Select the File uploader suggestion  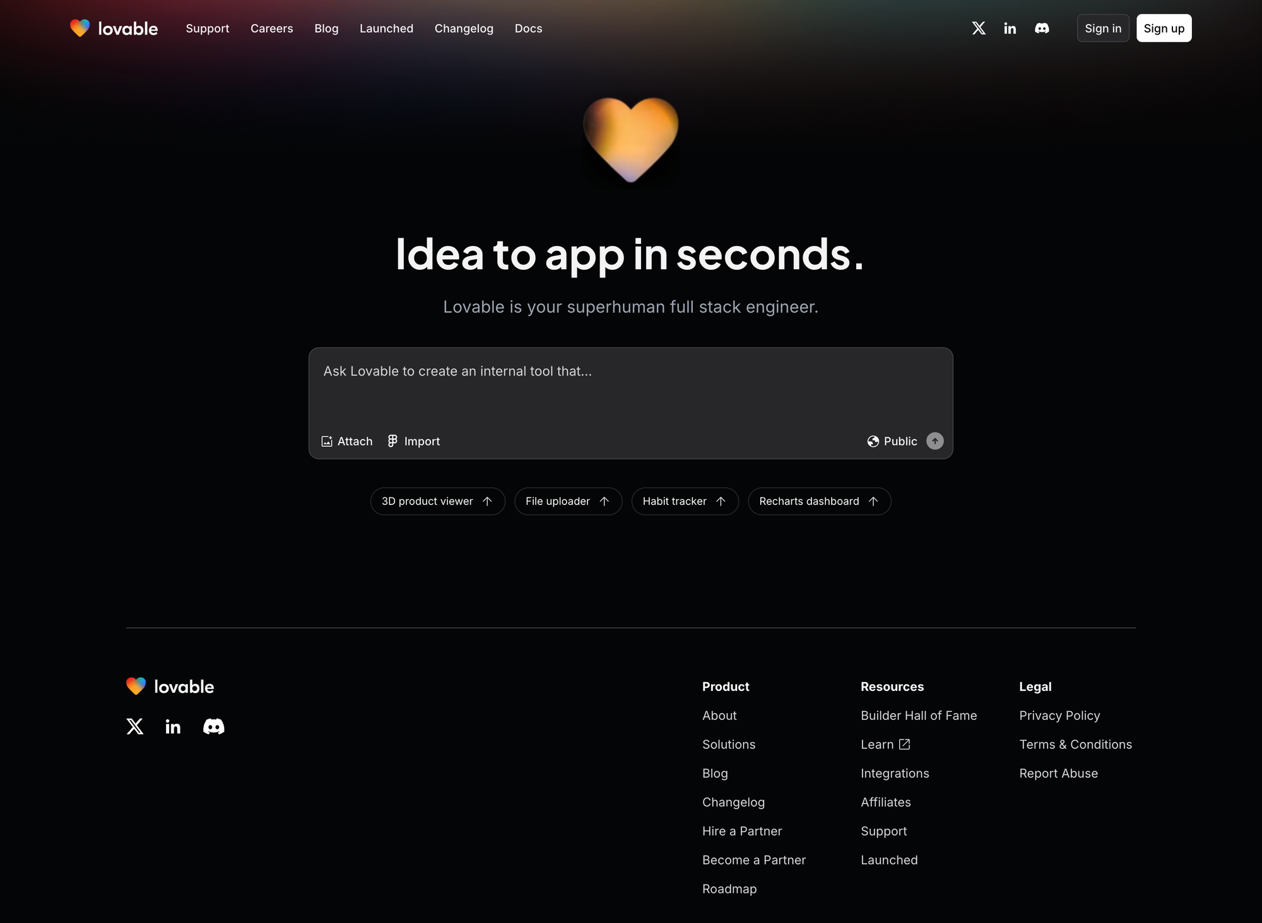tap(569, 501)
